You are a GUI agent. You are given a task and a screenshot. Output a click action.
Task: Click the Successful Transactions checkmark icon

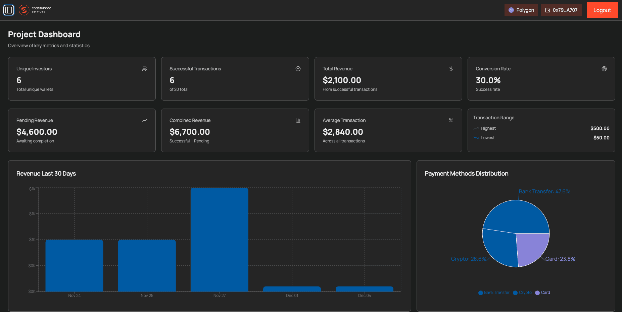pyautogui.click(x=298, y=69)
